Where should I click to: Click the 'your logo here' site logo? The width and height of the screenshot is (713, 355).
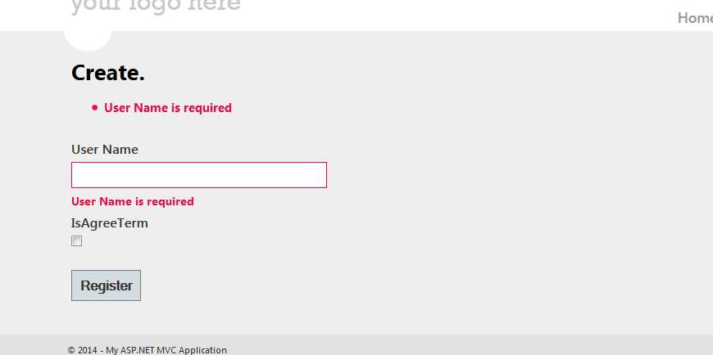tap(156, 7)
